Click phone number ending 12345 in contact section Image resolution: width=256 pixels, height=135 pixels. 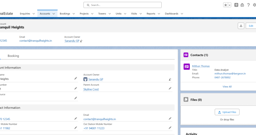5,119
